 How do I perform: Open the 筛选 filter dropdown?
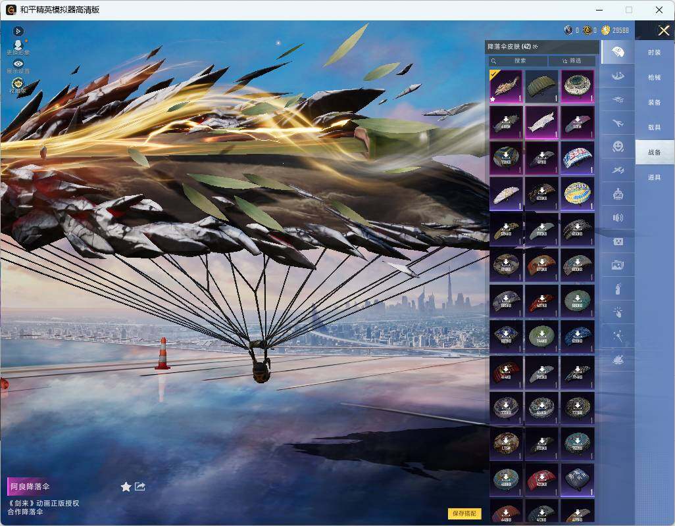(572, 60)
